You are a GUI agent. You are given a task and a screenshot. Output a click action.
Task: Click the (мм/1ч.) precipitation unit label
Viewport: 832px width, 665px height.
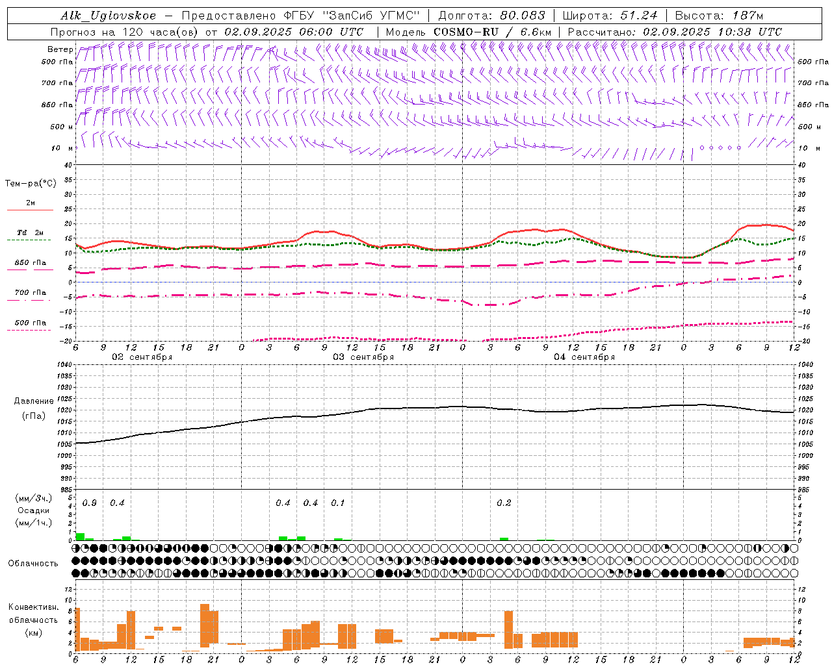pyautogui.click(x=34, y=523)
